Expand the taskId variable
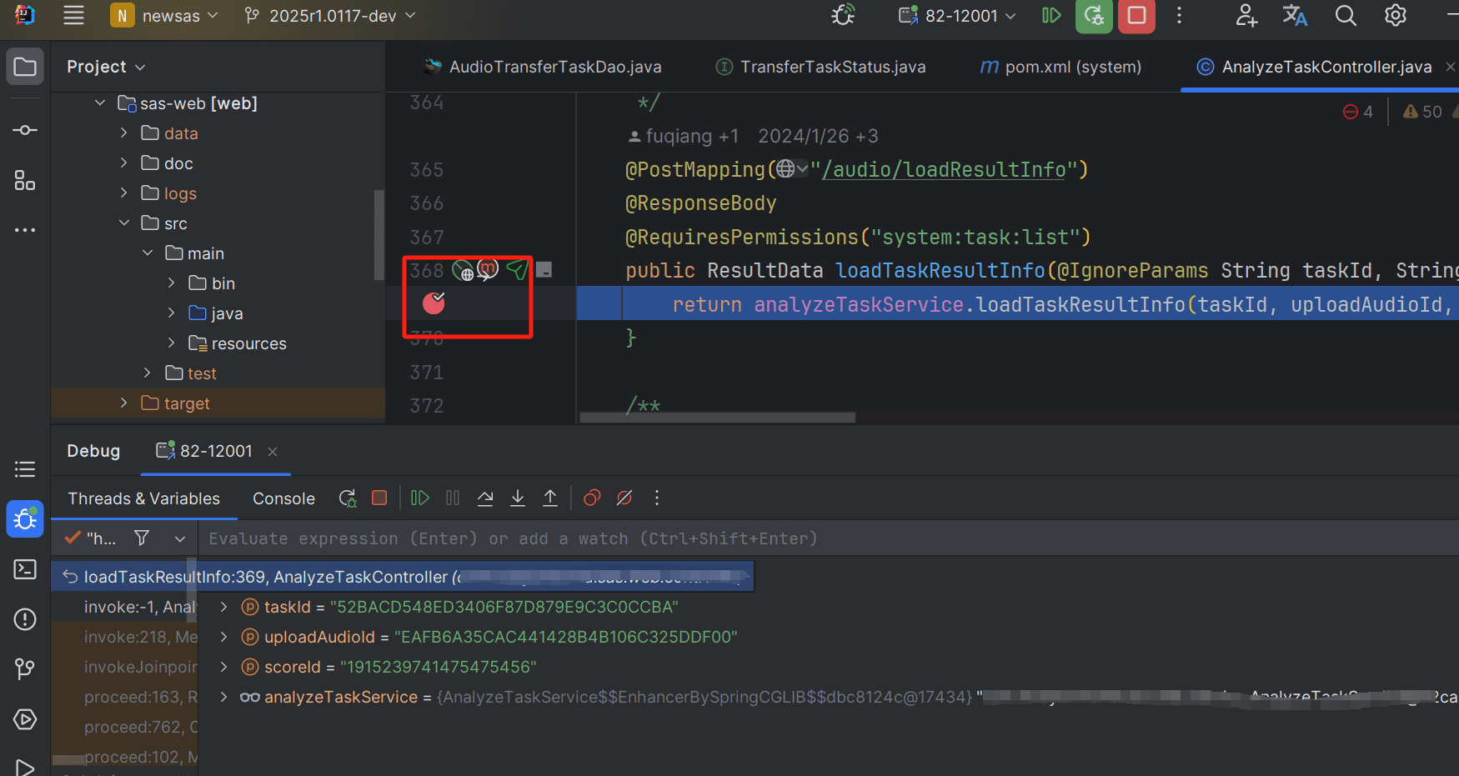 pyautogui.click(x=223, y=607)
